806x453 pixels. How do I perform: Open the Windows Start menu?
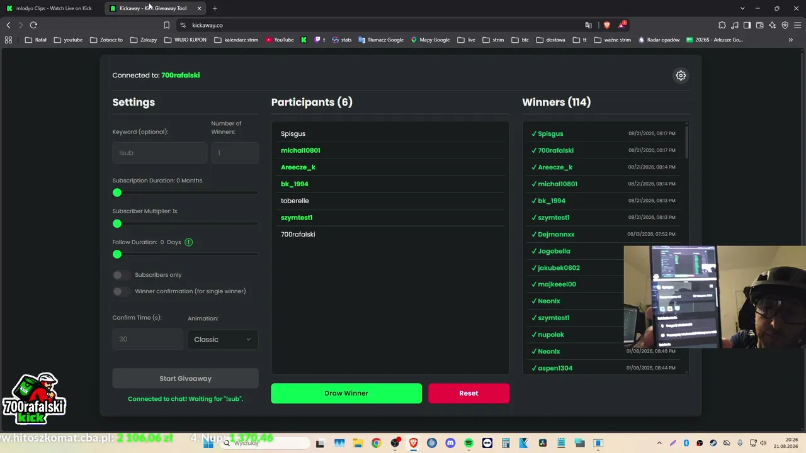(x=208, y=443)
